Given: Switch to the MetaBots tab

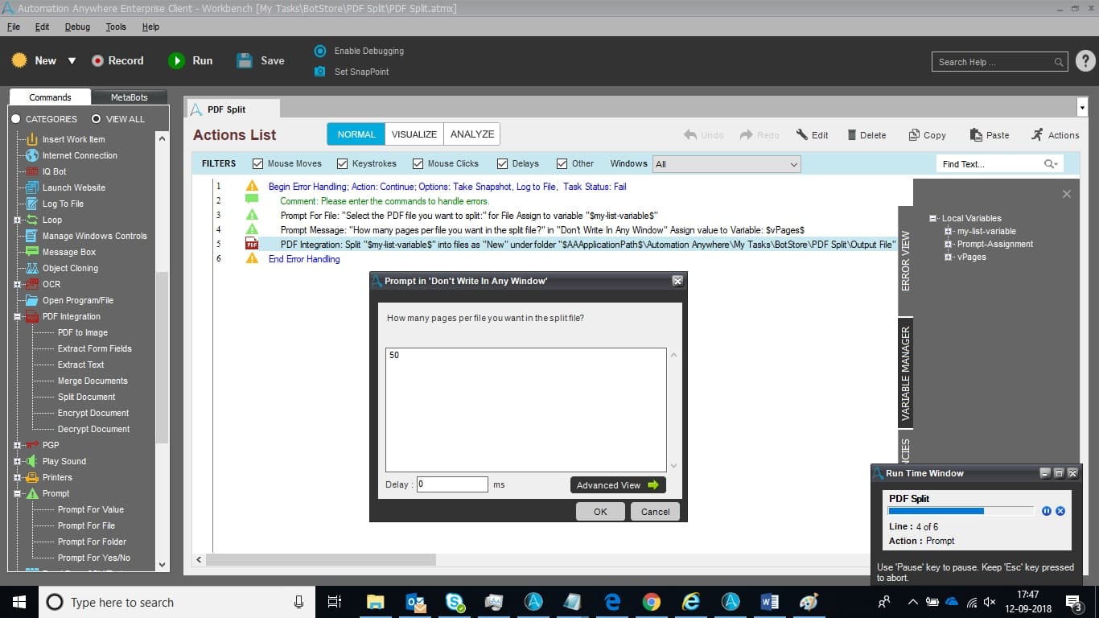Looking at the screenshot, I should [x=129, y=97].
